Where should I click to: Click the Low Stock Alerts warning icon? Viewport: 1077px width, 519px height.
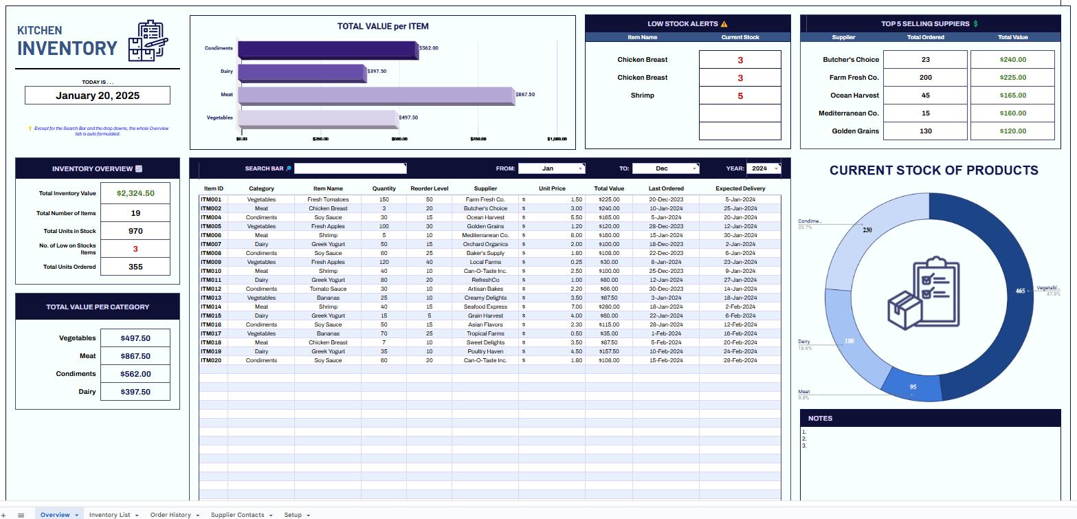pyautogui.click(x=724, y=24)
